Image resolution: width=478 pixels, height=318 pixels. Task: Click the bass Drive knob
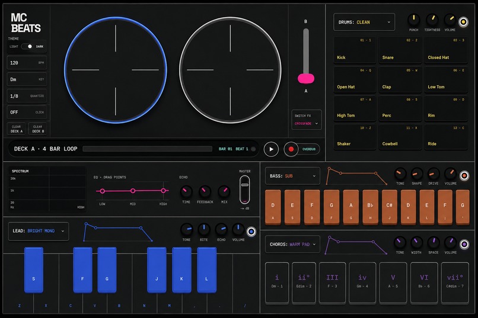click(433, 174)
